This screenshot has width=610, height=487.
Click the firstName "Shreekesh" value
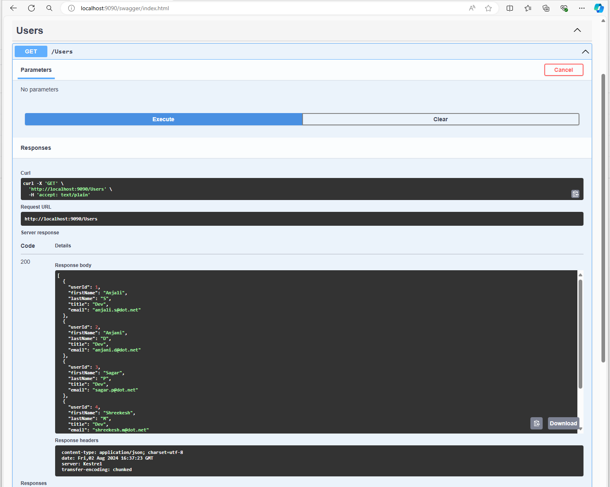point(118,413)
